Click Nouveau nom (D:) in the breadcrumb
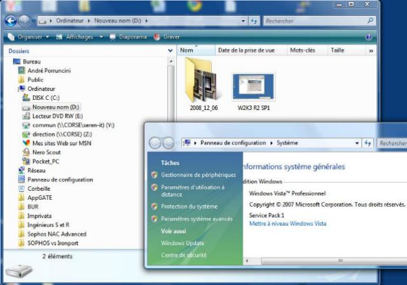Viewport: 407px width, 285px height. 118,21
